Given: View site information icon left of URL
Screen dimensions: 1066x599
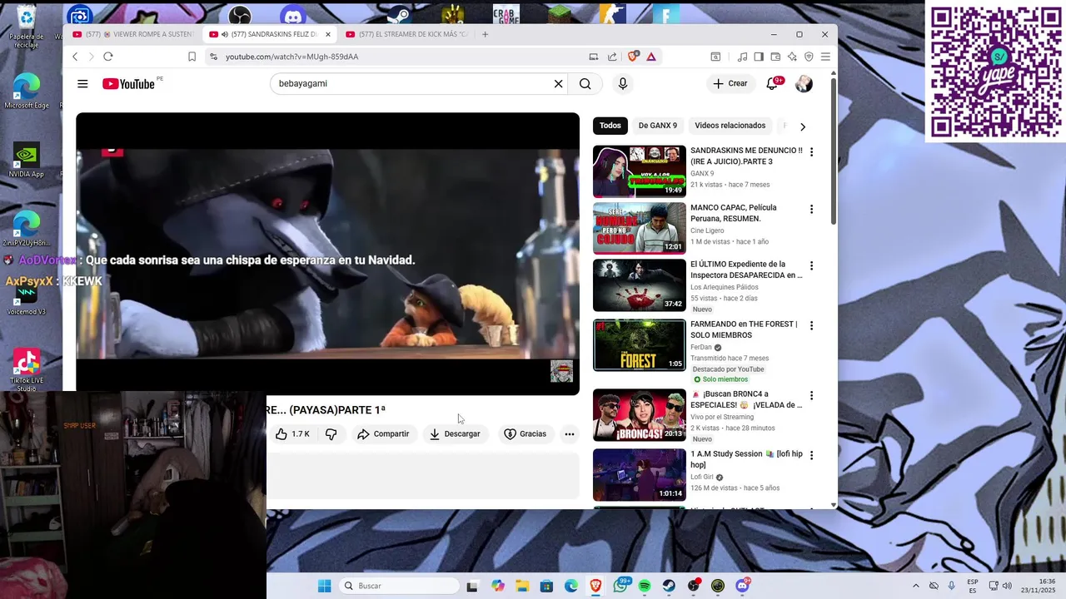Looking at the screenshot, I should point(213,57).
